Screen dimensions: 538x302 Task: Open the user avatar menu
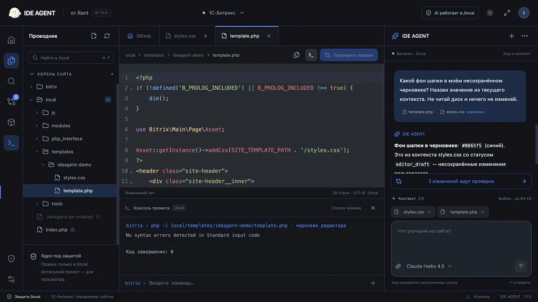point(524,13)
